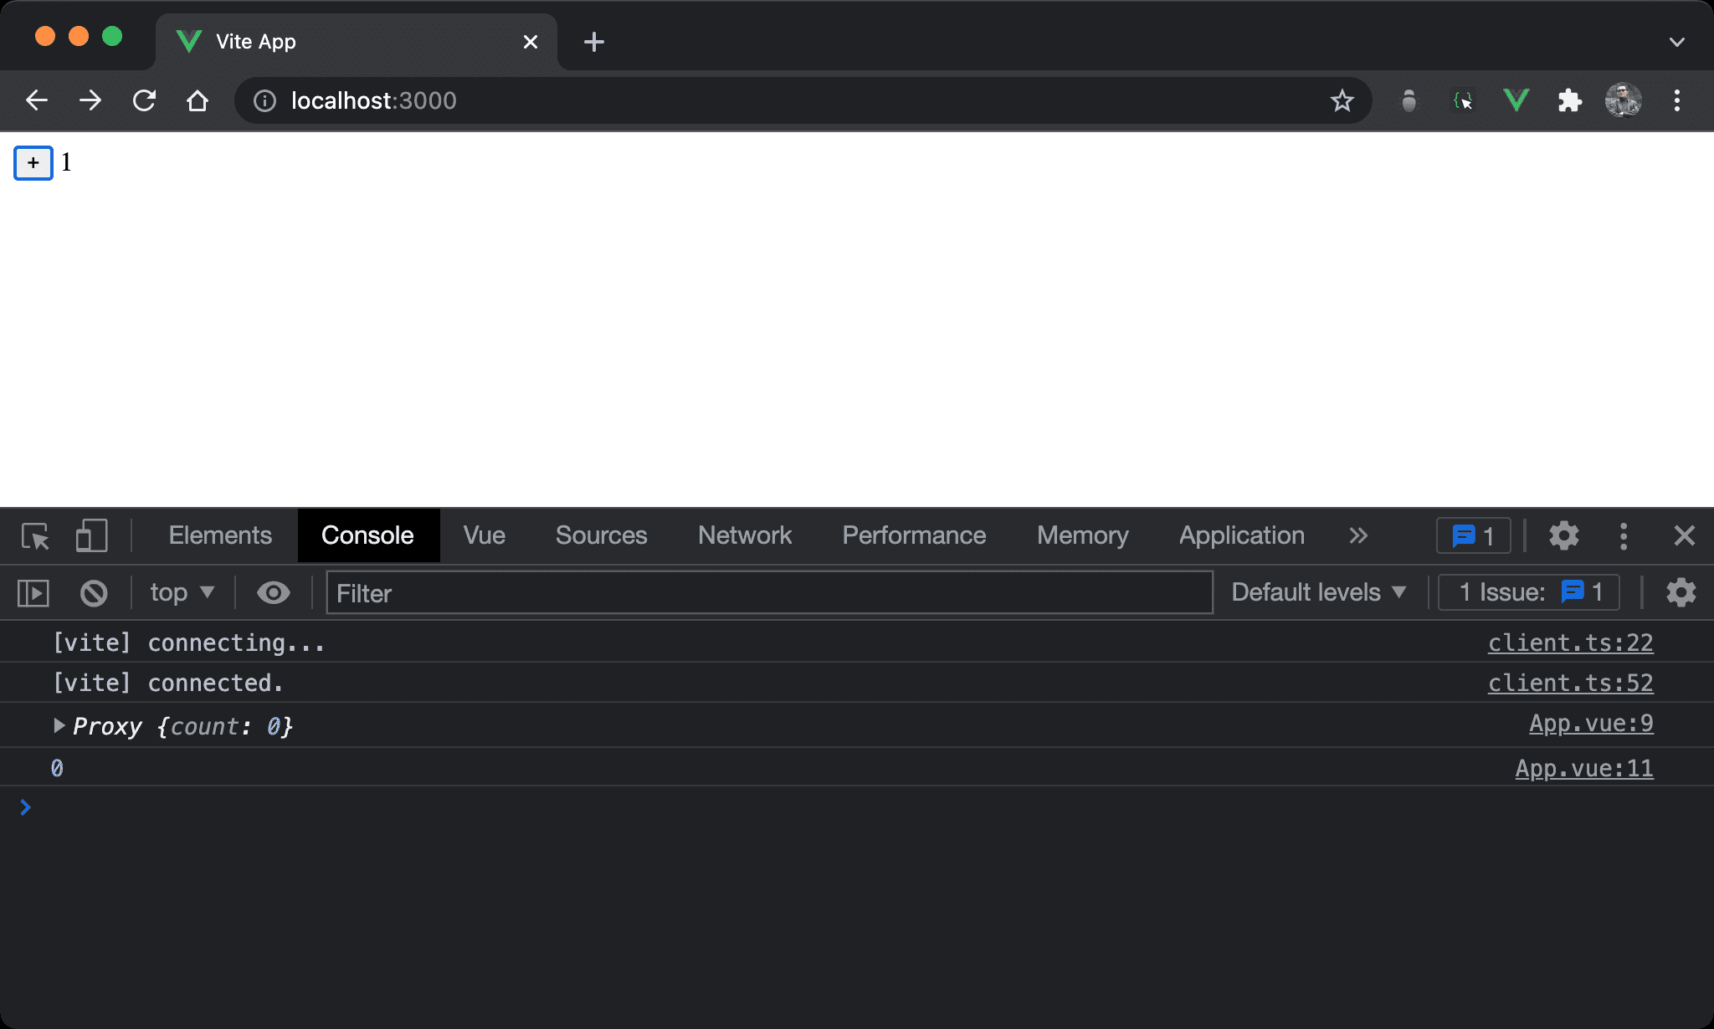Click the close devtools panel icon
Viewport: 1714px width, 1029px height.
[x=1685, y=535]
